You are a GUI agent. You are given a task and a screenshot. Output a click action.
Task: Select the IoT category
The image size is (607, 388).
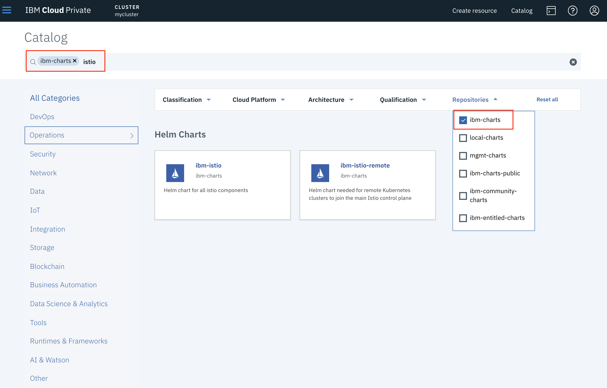(x=35, y=210)
